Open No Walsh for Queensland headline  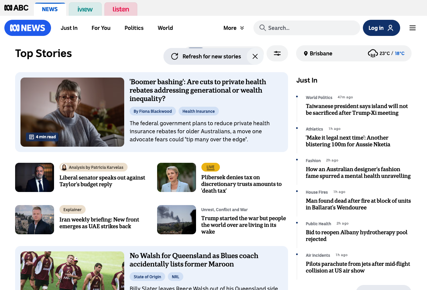pos(194,260)
